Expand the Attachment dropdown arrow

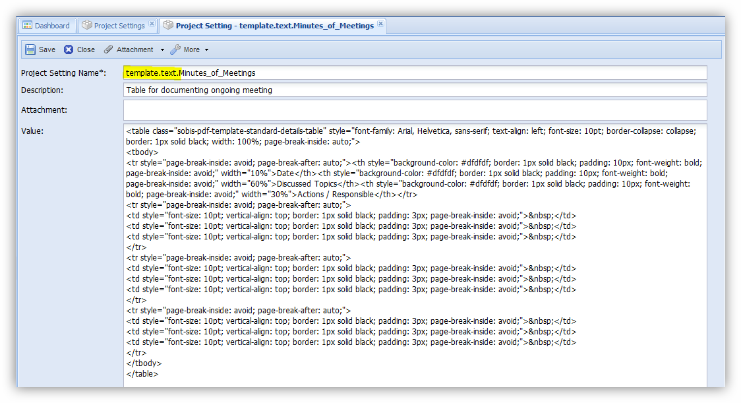pyautogui.click(x=162, y=50)
